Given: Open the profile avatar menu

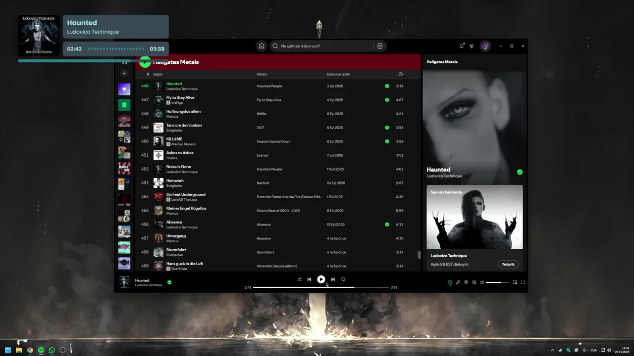Looking at the screenshot, I should pos(485,46).
